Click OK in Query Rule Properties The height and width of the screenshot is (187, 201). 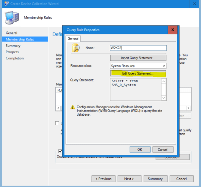(140, 149)
